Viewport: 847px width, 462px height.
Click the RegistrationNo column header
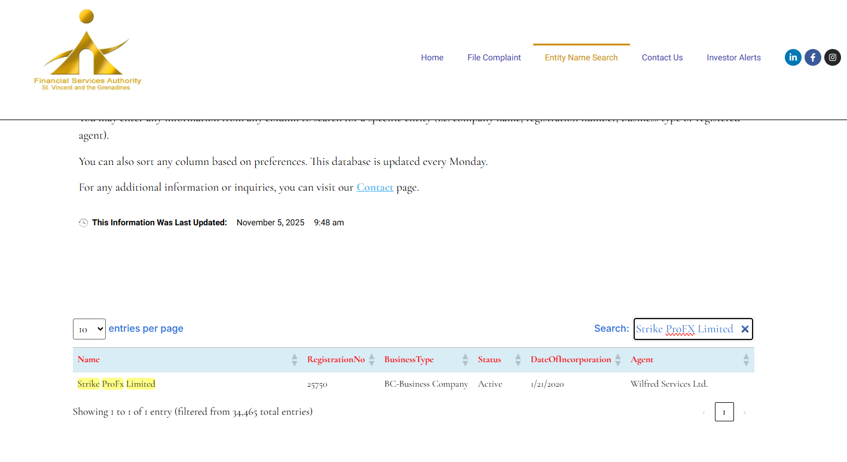tap(341, 360)
